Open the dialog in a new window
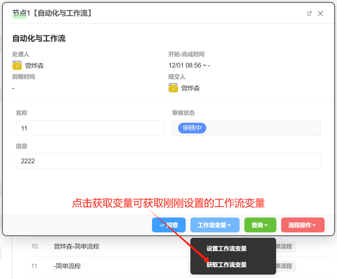Image resolution: width=337 pixels, height=279 pixels. (309, 13)
